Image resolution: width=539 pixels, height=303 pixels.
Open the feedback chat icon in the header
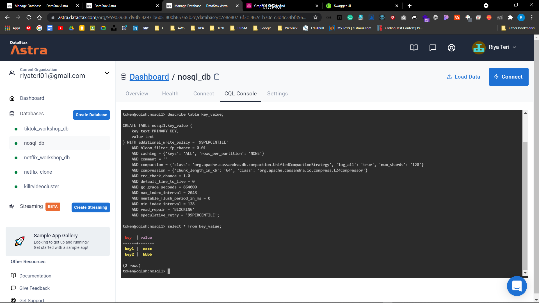click(433, 48)
